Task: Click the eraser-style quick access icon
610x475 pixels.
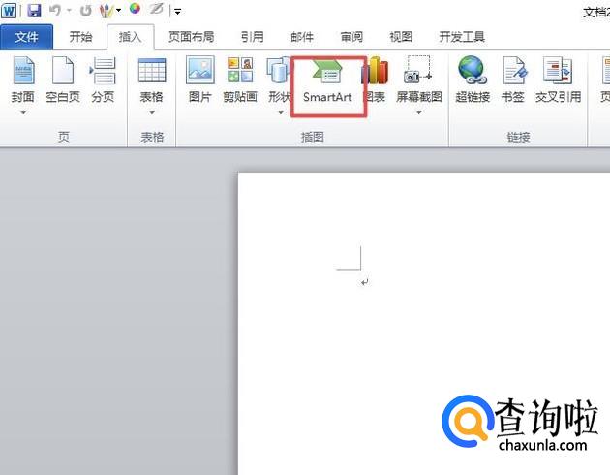Action: [157, 9]
